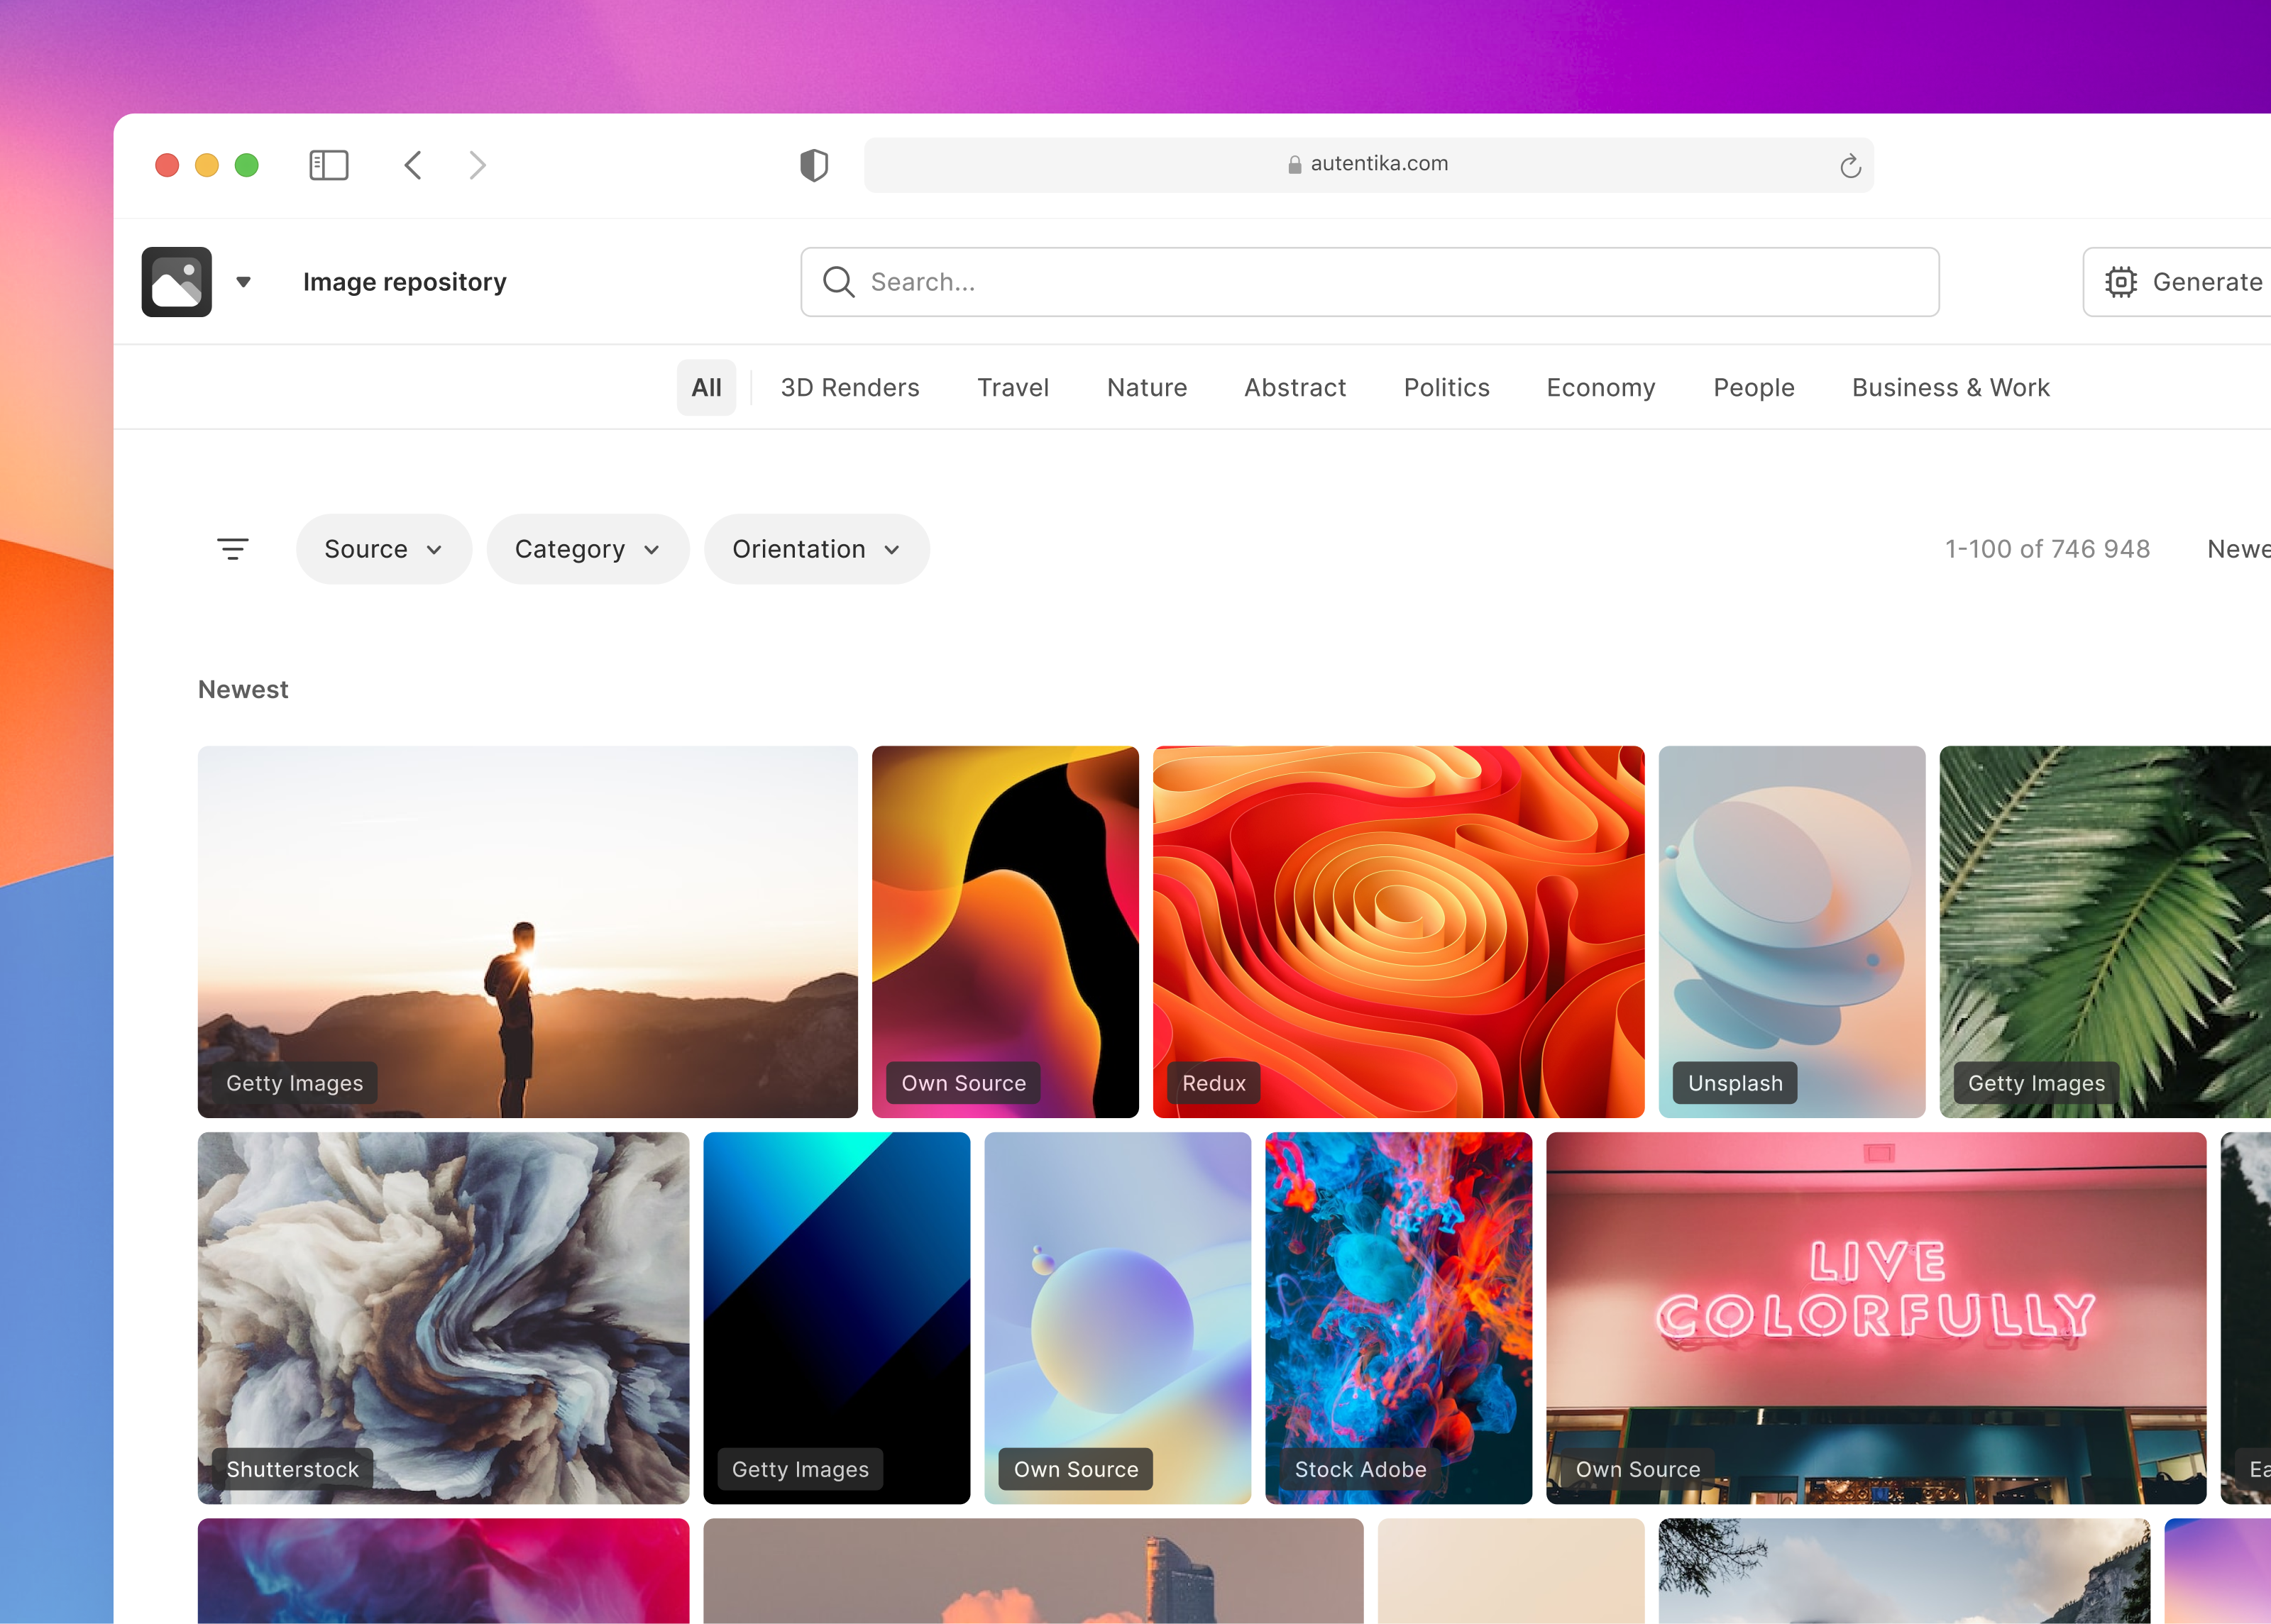Click the back navigation arrow
This screenshot has height=1624, width=2271.
click(412, 165)
